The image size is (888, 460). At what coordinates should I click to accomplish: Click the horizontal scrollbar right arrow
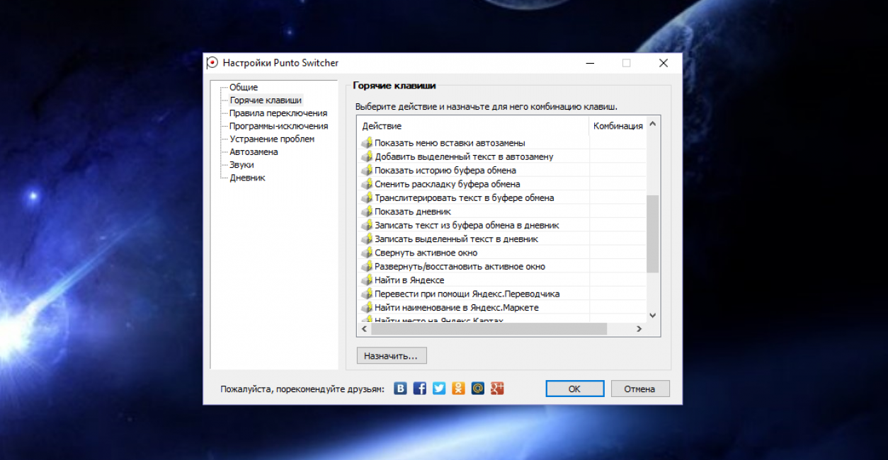(639, 329)
